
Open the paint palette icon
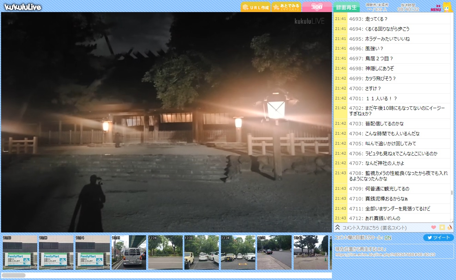click(449, 227)
